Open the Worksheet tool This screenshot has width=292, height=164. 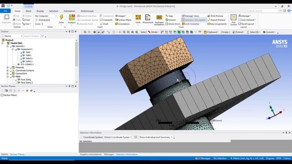pyautogui.click(x=148, y=19)
